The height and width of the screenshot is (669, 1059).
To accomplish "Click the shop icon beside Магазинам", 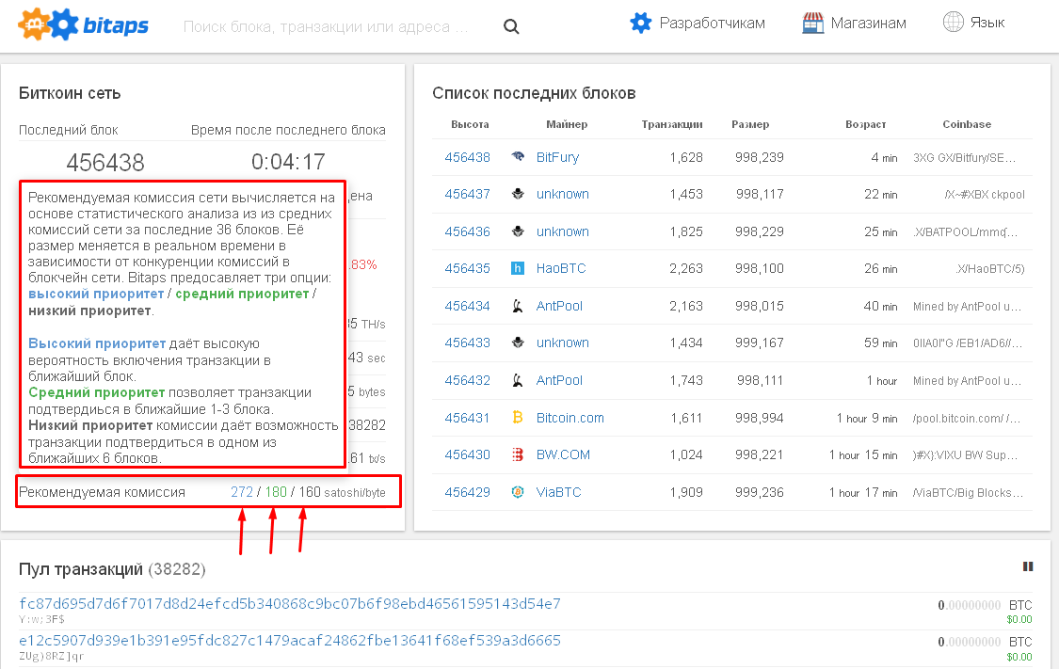I will pyautogui.click(x=813, y=23).
